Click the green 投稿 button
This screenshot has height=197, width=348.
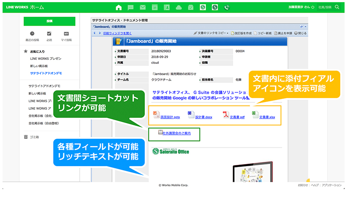click(50, 21)
